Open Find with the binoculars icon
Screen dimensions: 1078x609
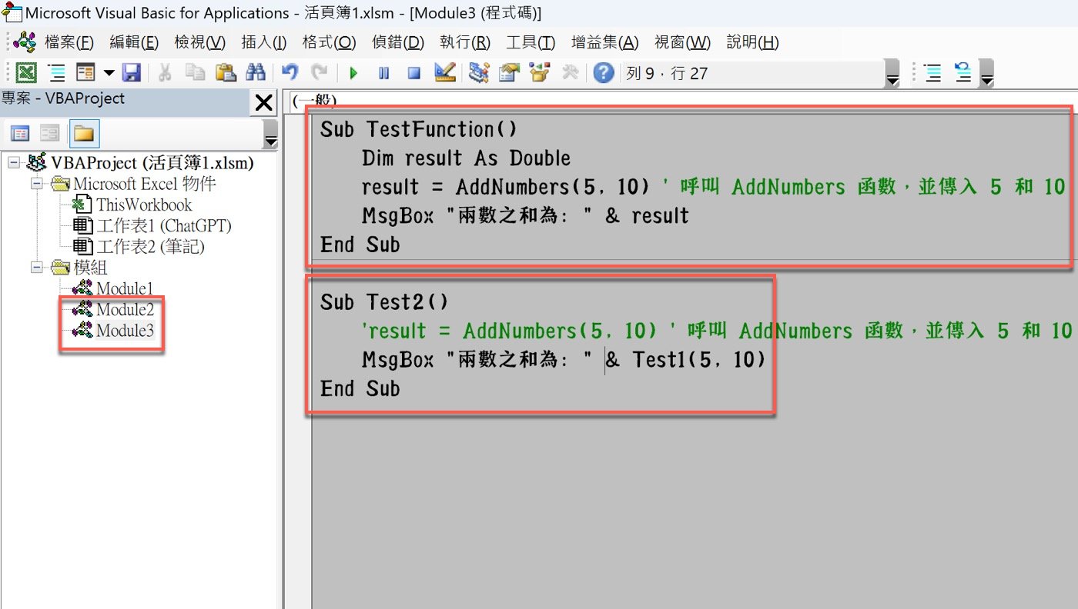[255, 73]
